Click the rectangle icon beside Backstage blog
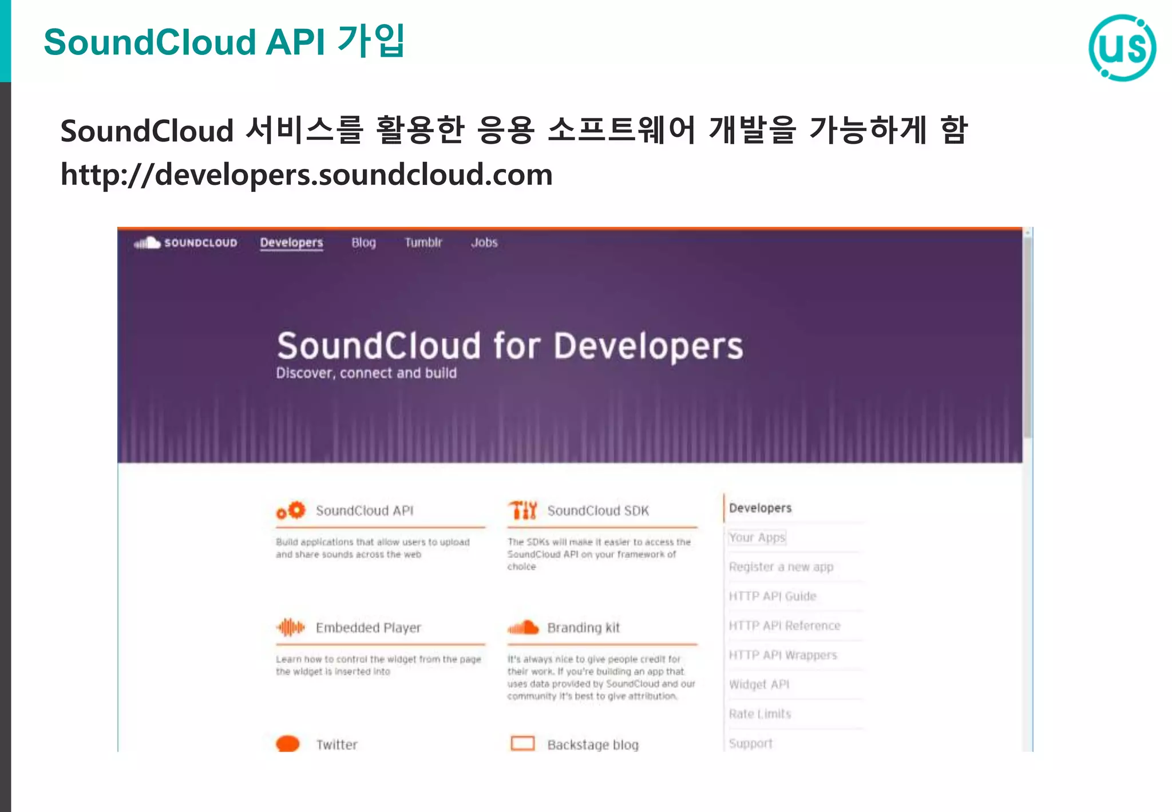1172x812 pixels. (x=522, y=743)
